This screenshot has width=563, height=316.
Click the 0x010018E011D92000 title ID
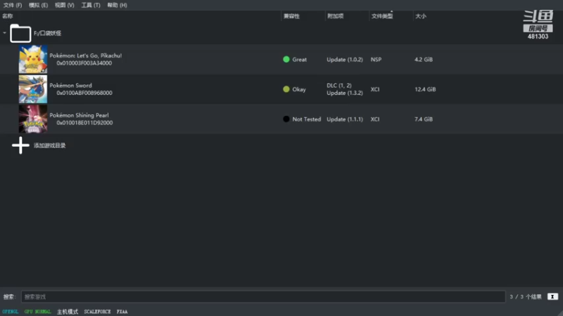(x=84, y=122)
